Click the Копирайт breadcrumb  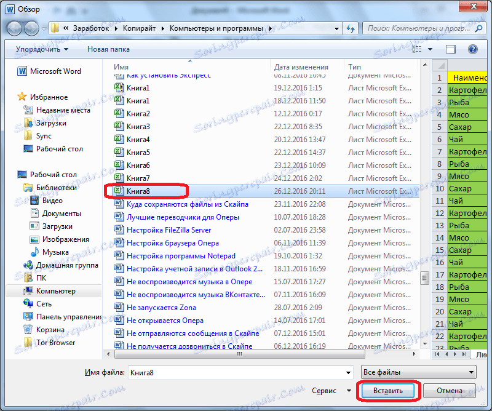(140, 28)
